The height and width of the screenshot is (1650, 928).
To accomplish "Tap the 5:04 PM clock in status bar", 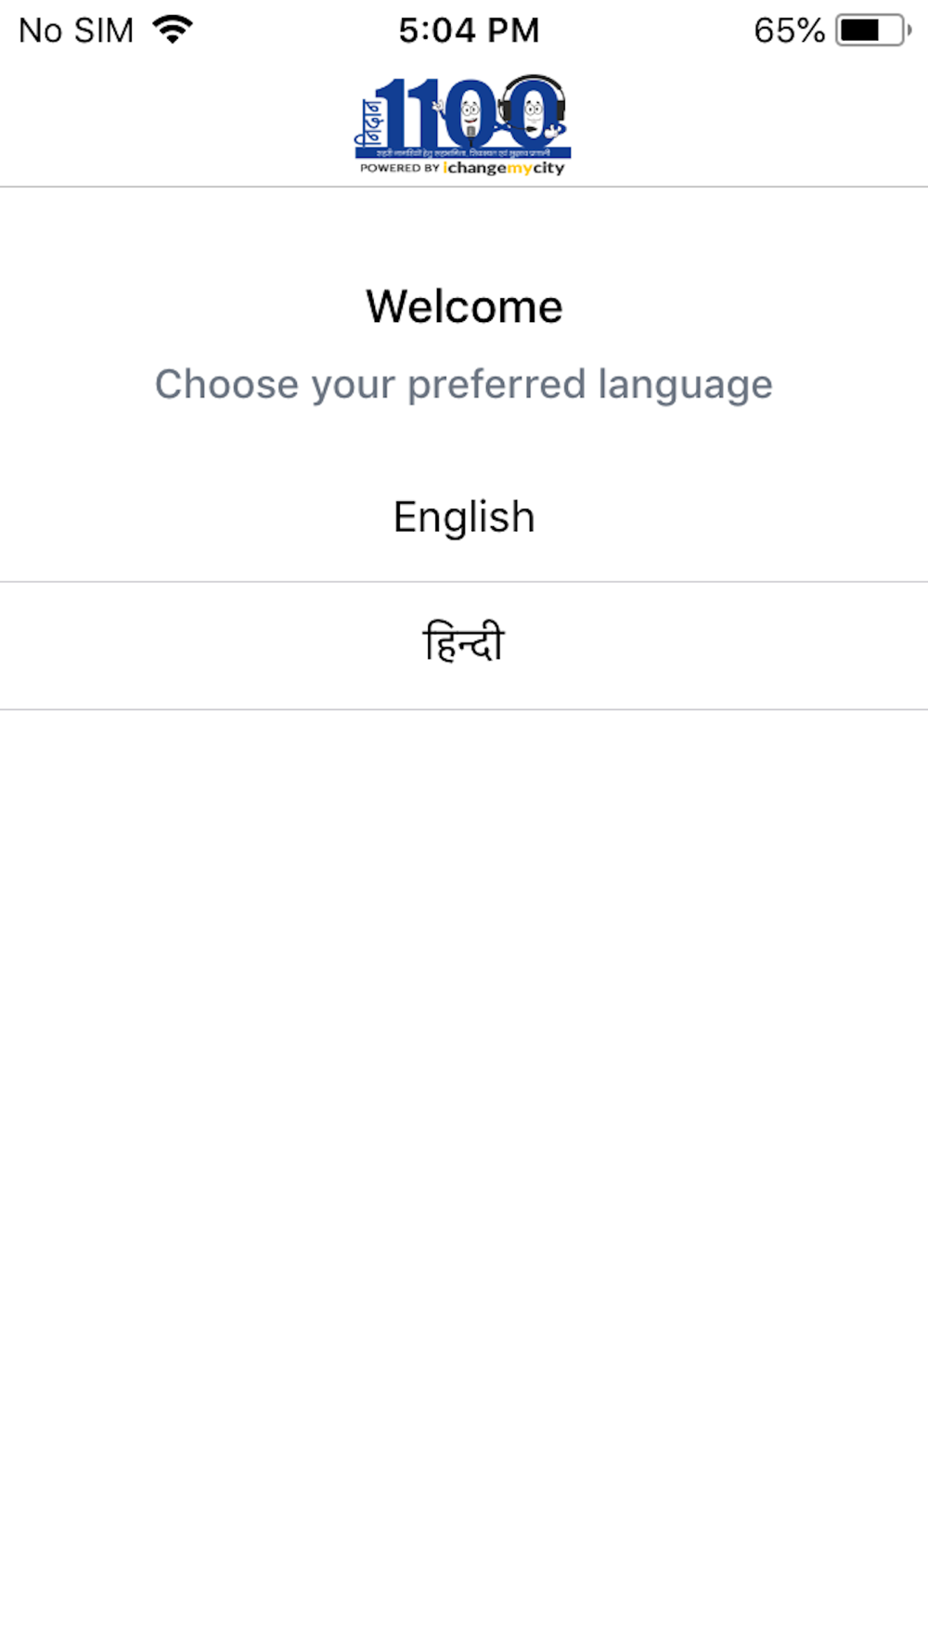I will (x=469, y=31).
